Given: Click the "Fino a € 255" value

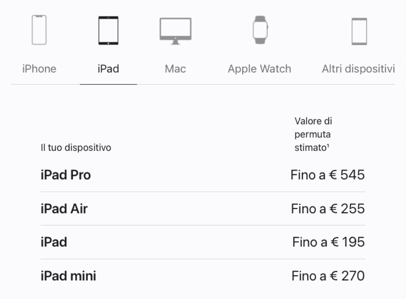Looking at the screenshot, I should pyautogui.click(x=328, y=209).
